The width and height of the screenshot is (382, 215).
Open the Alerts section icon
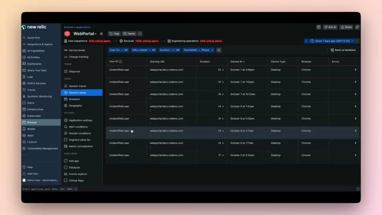pyautogui.click(x=24, y=103)
